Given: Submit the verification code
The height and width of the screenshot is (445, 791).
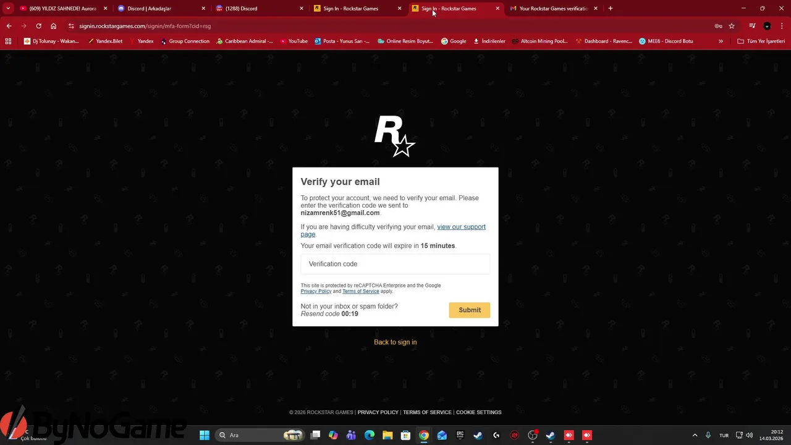Looking at the screenshot, I should (x=470, y=310).
